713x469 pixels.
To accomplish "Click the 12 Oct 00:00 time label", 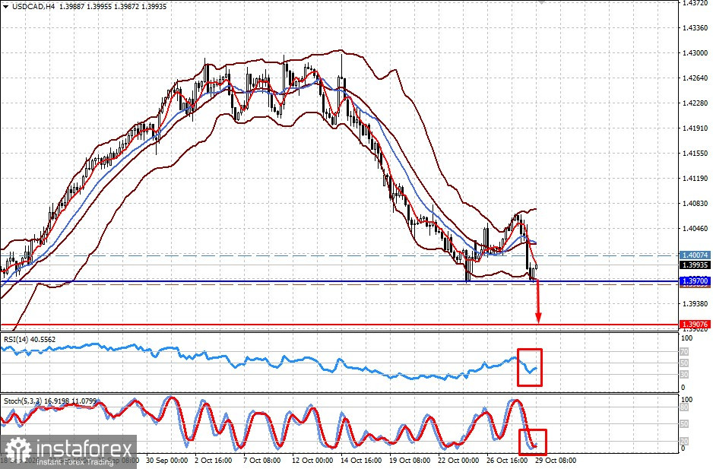I will 312,461.
